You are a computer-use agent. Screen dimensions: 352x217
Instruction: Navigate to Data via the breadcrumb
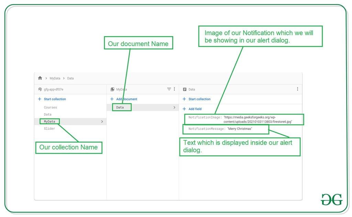click(70, 78)
